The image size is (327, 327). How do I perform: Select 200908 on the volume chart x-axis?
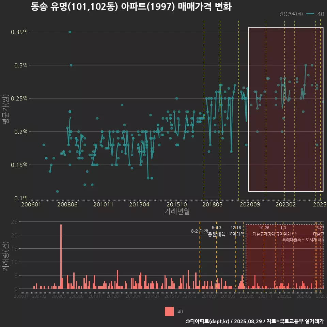point(76,296)
